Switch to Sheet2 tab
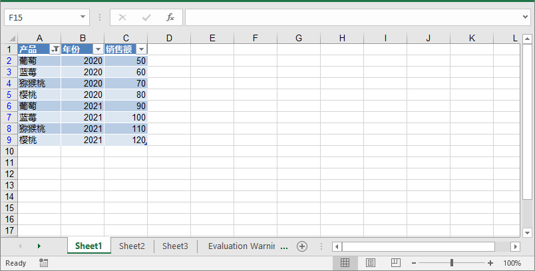The height and width of the screenshot is (271, 535). tap(132, 246)
